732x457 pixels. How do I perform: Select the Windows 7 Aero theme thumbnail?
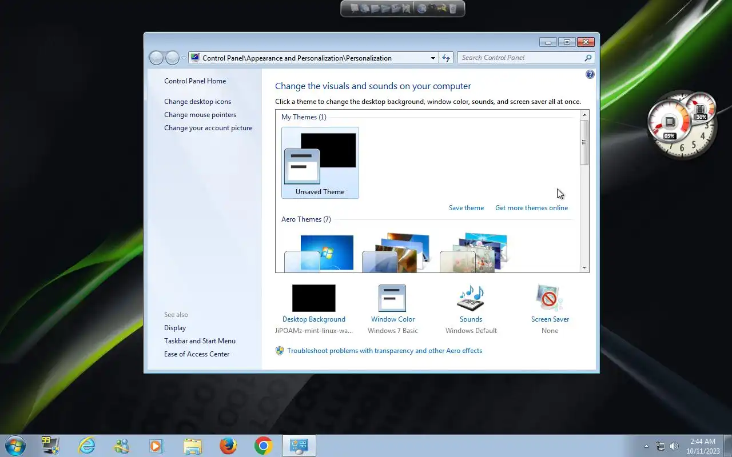[320, 253]
